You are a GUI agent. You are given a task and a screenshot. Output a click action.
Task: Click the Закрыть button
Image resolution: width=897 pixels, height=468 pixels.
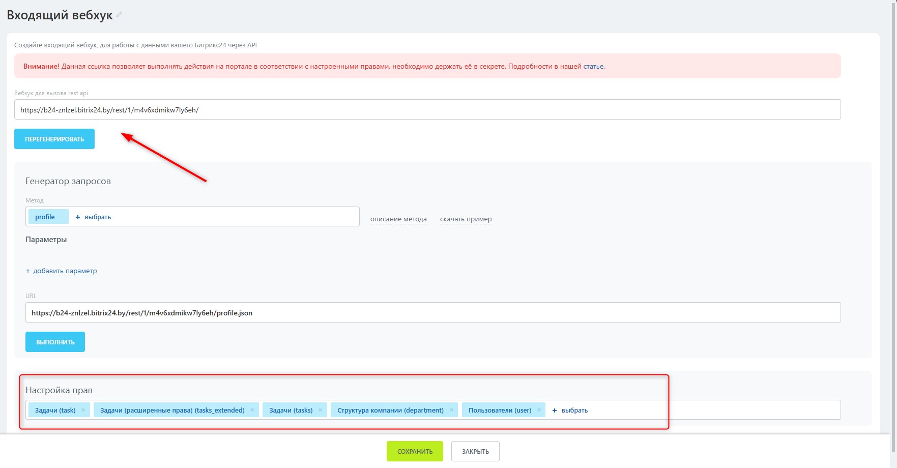point(475,451)
